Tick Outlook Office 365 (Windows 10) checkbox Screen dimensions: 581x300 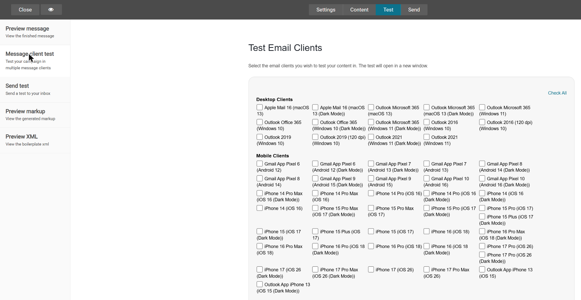260,122
